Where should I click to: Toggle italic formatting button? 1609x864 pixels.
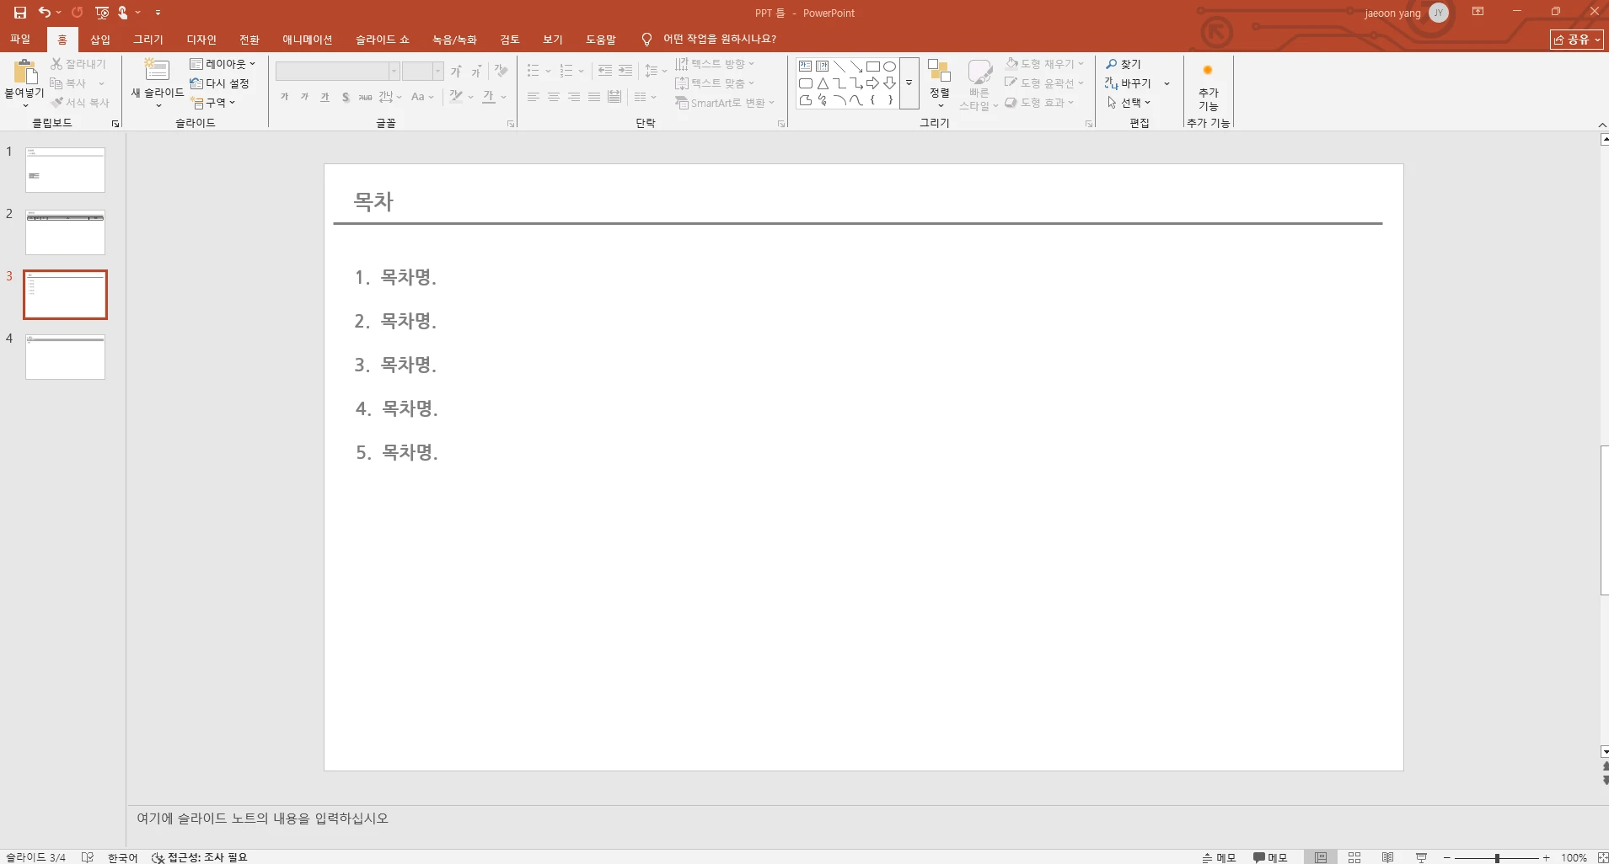click(x=305, y=97)
